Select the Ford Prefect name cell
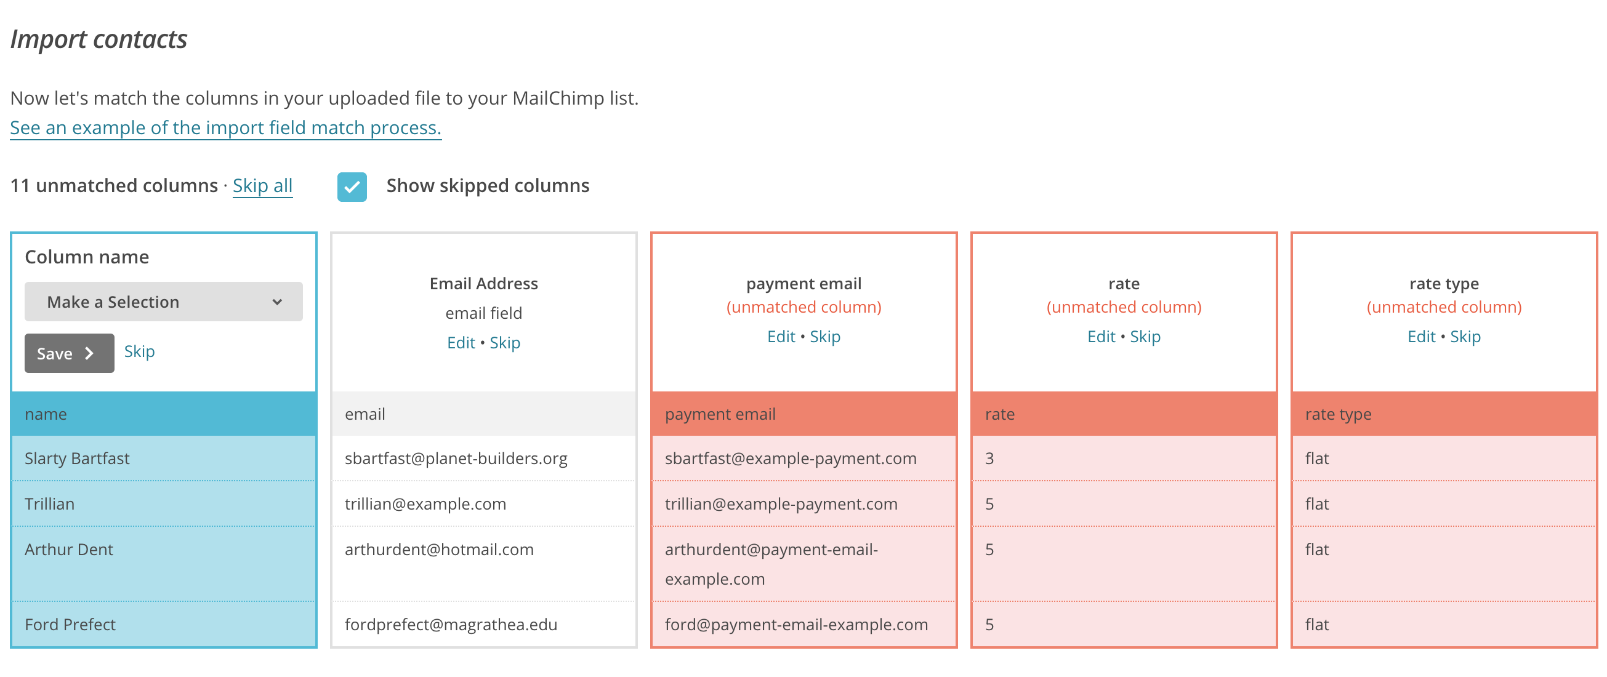Viewport: 1607px width, 677px height. (x=164, y=624)
